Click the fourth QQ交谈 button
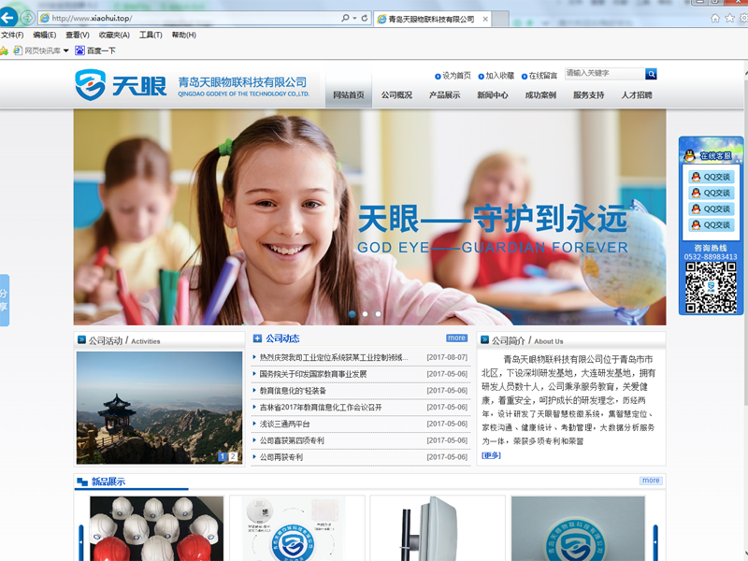The width and height of the screenshot is (748, 561). pos(711,224)
